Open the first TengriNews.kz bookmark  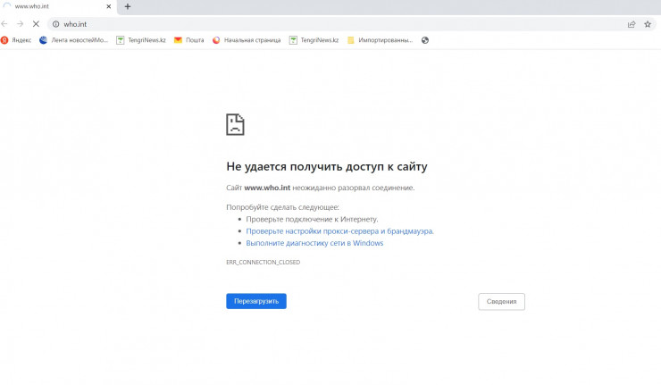pyautogui.click(x=141, y=40)
